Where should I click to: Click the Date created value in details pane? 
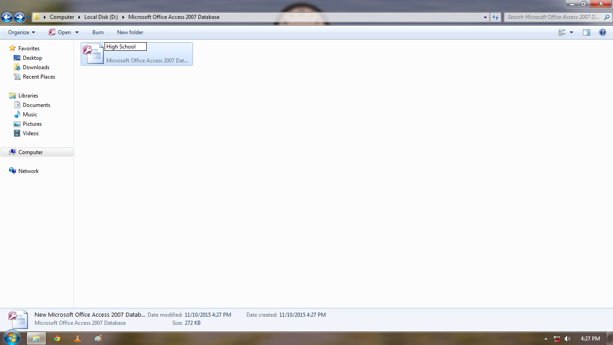click(x=302, y=315)
